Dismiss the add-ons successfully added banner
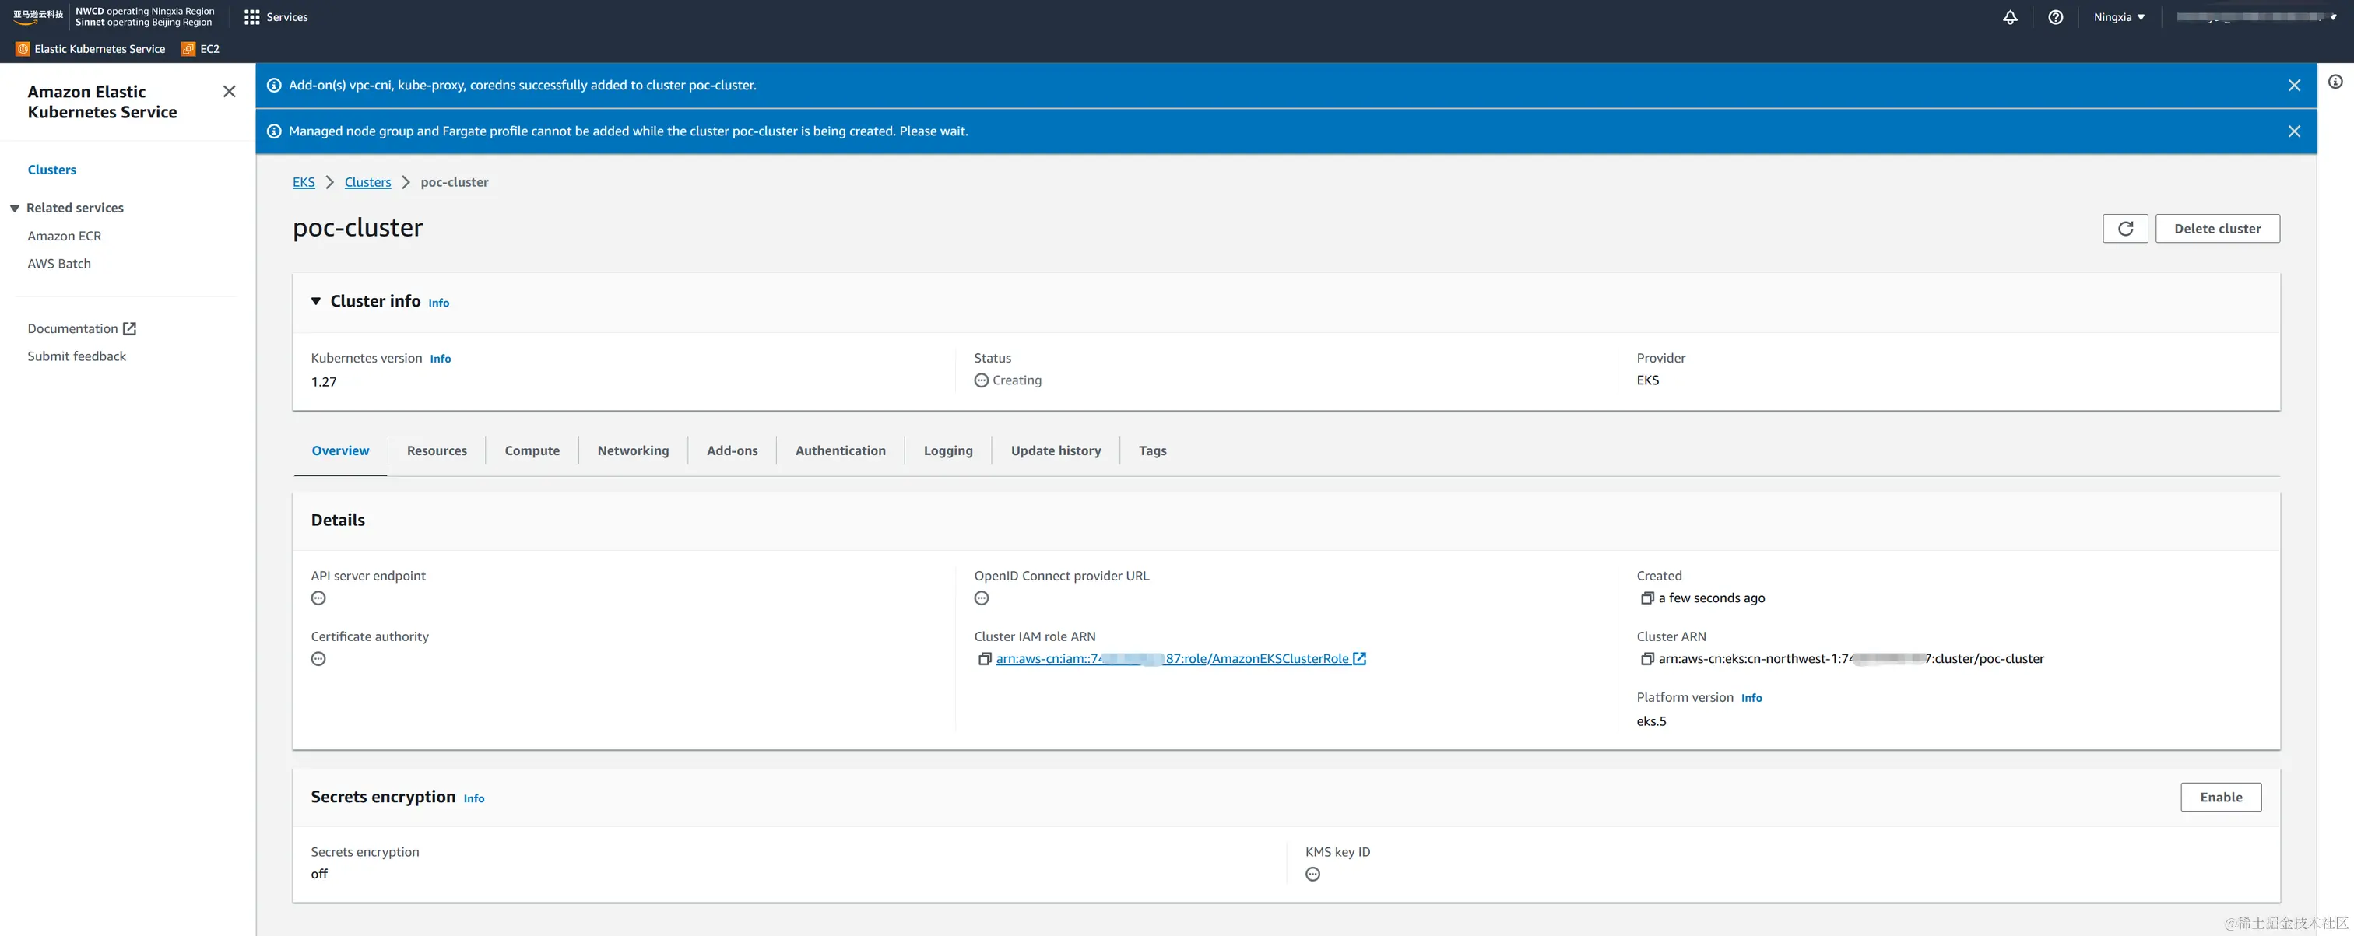2354x936 pixels. coord(2294,85)
